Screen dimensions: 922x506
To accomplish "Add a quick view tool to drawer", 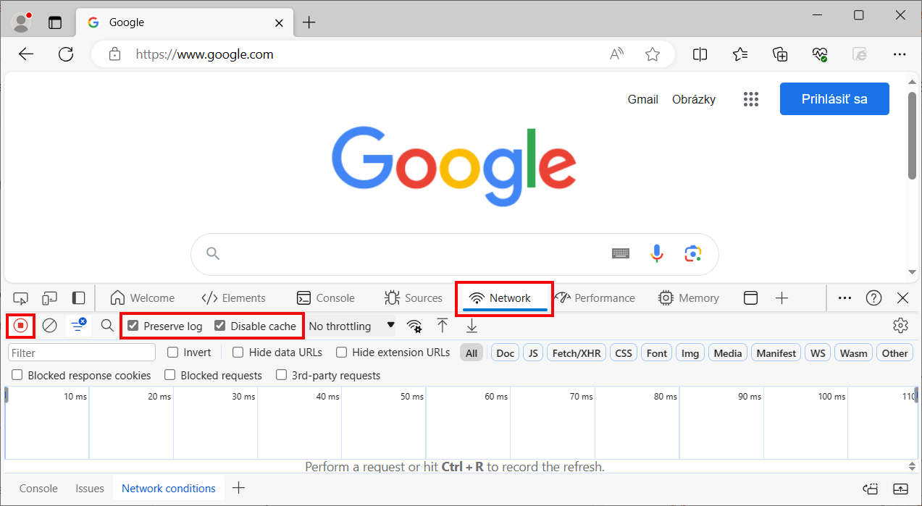I will (238, 489).
